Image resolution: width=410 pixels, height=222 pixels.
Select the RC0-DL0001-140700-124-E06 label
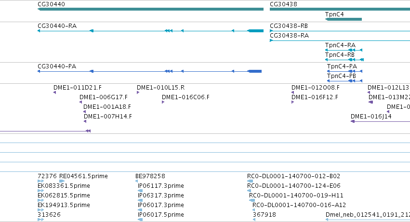point(294,186)
